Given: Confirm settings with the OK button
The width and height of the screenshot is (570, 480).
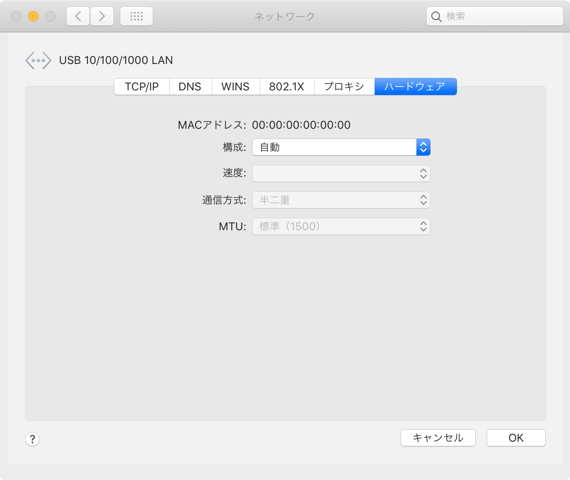Looking at the screenshot, I should (x=516, y=438).
